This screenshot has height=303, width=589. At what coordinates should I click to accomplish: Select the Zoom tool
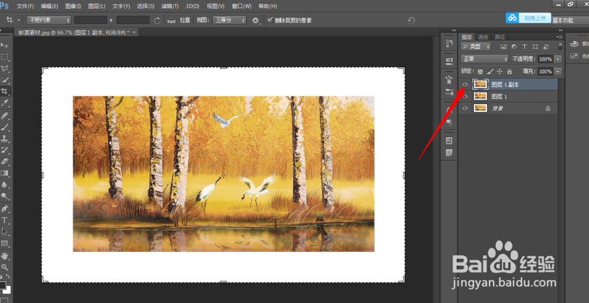click(5, 267)
